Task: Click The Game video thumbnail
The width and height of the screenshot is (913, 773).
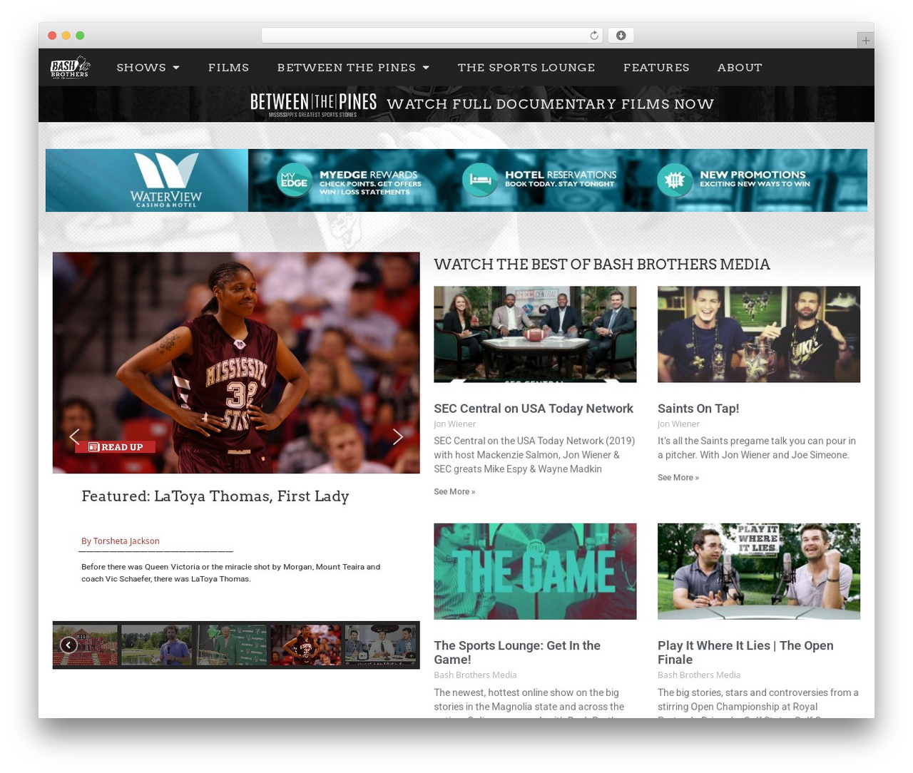Action: pos(535,571)
